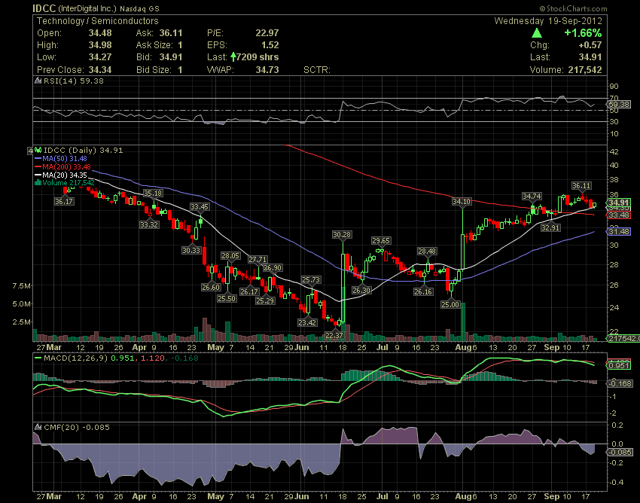
Task: Click the 35.18 peak price marker
Action: (153, 193)
